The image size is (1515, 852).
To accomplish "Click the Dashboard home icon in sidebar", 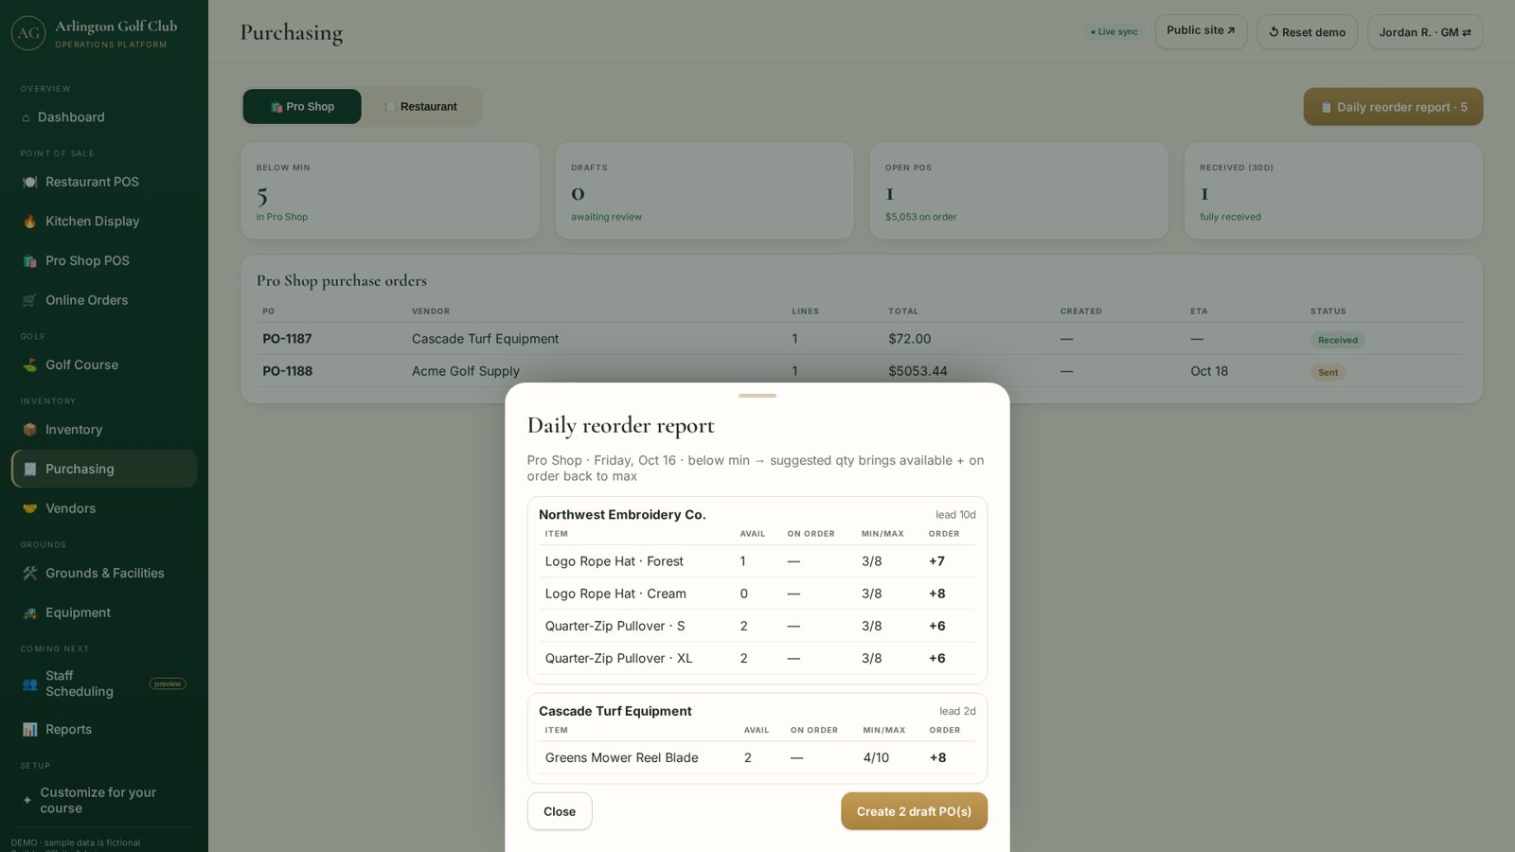I will [x=26, y=117].
